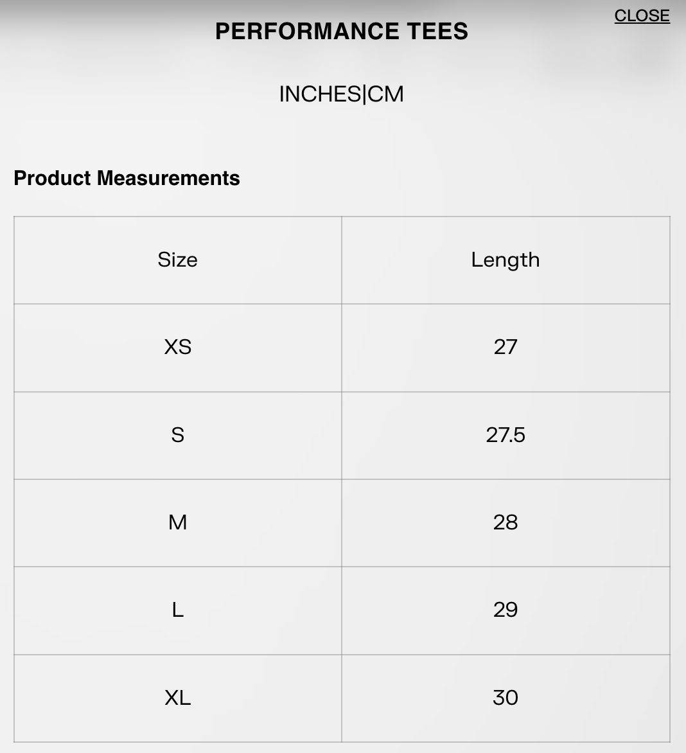This screenshot has height=753, width=686.
Task: Choose the S size cell
Action: [177, 435]
